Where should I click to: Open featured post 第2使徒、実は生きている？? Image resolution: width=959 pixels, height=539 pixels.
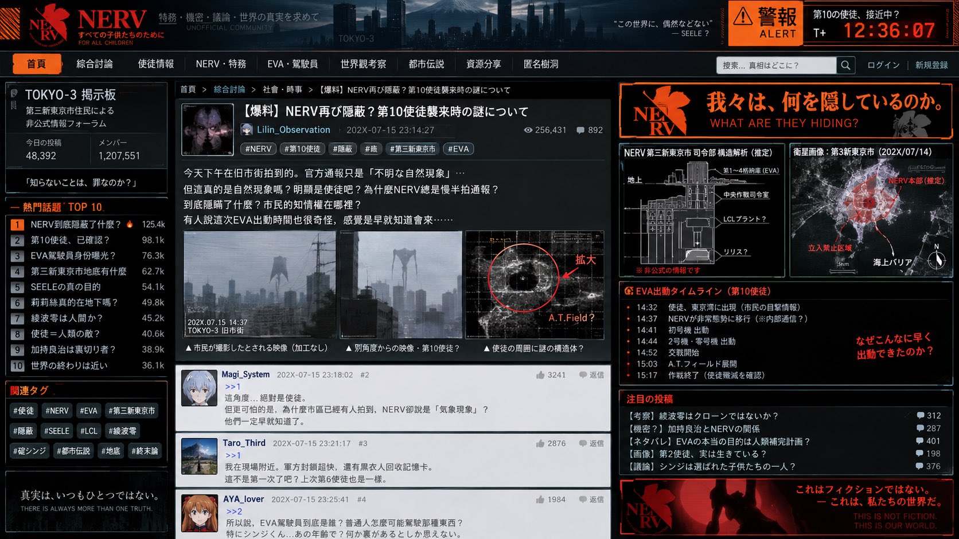[697, 454]
